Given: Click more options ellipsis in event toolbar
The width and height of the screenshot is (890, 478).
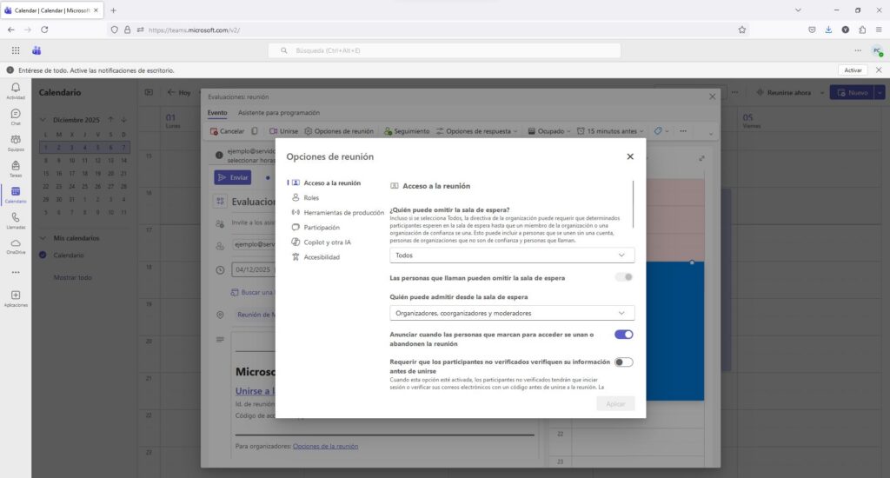Looking at the screenshot, I should pyautogui.click(x=683, y=131).
